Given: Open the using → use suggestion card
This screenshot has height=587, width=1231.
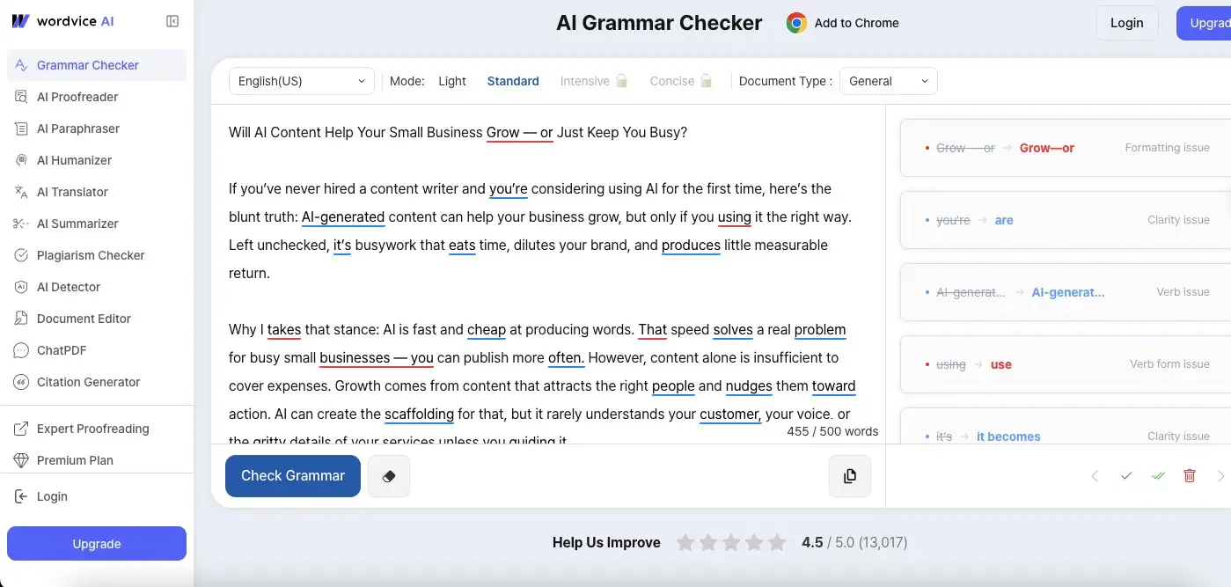Looking at the screenshot, I should pos(1066,364).
